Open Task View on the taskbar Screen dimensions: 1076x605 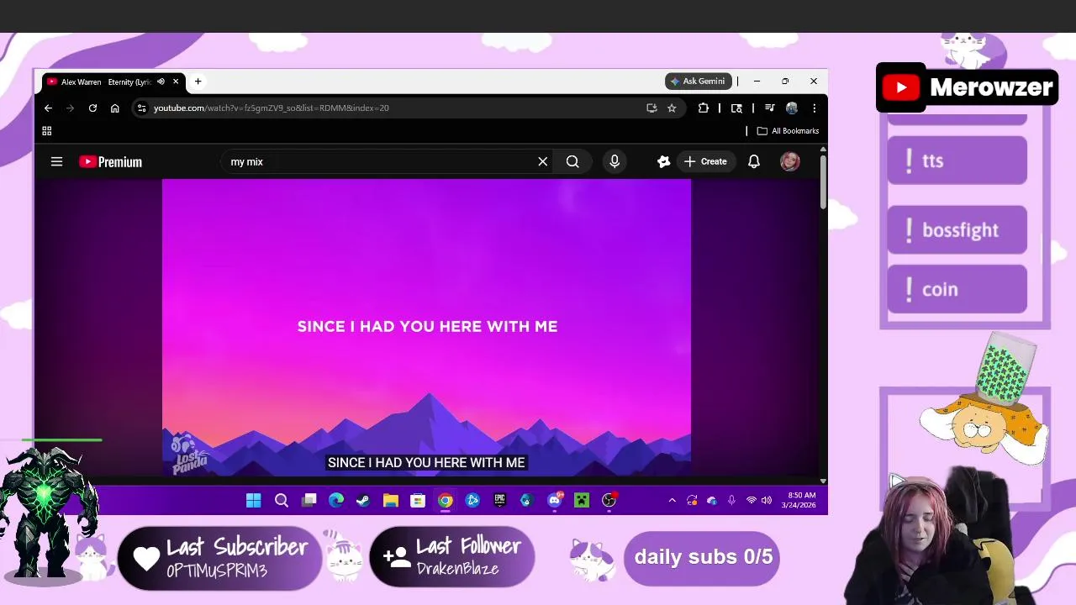pos(309,501)
